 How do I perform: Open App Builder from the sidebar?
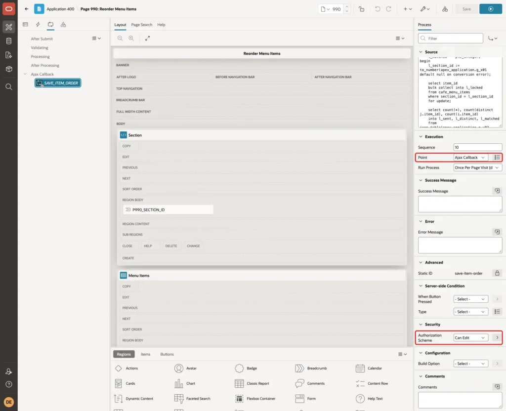[x=9, y=27]
